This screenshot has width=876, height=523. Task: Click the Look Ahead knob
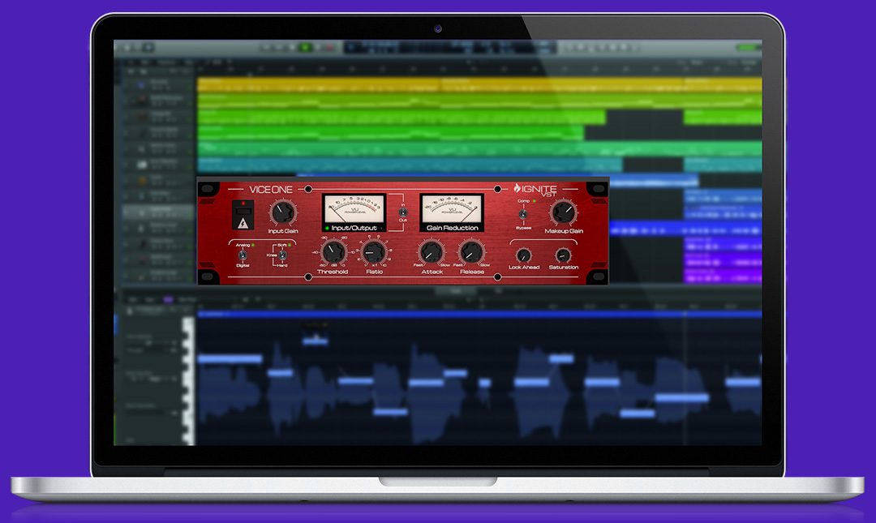pos(523,255)
